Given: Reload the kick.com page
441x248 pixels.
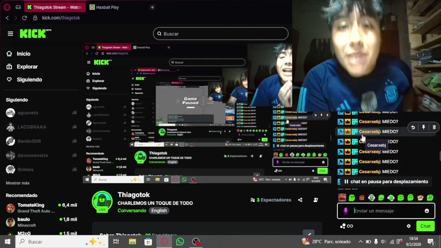Looking at the screenshot, I should (24, 18).
